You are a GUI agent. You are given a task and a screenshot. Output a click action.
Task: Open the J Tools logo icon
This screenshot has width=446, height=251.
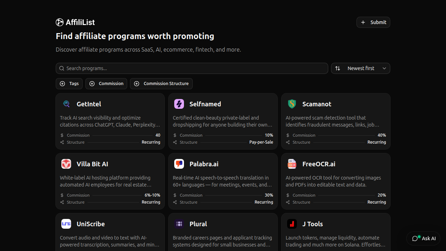point(292,224)
